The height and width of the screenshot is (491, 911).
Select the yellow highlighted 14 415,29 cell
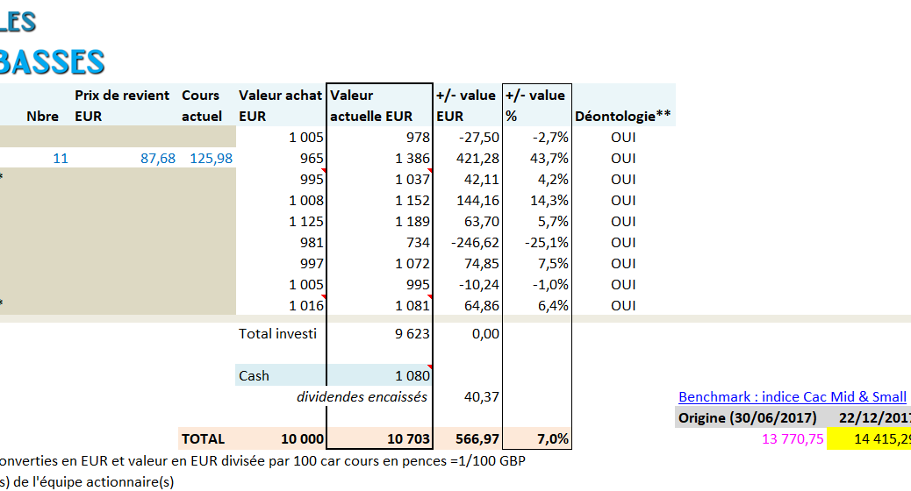tap(874, 439)
